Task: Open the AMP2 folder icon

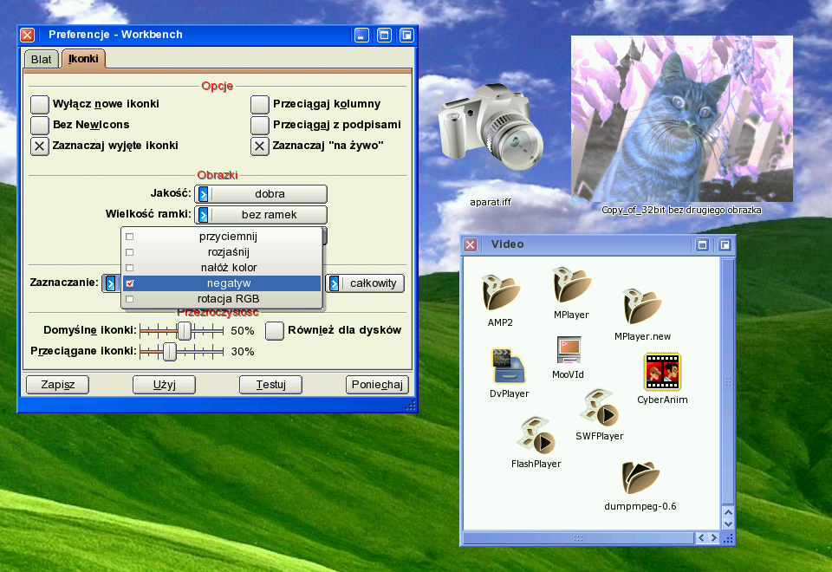Action: point(501,292)
